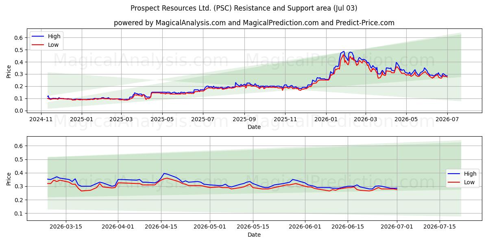The width and height of the screenshot is (488, 244).
Task: Click the '2026-05-15' x-axis label on lower chart
Action: click(253, 227)
